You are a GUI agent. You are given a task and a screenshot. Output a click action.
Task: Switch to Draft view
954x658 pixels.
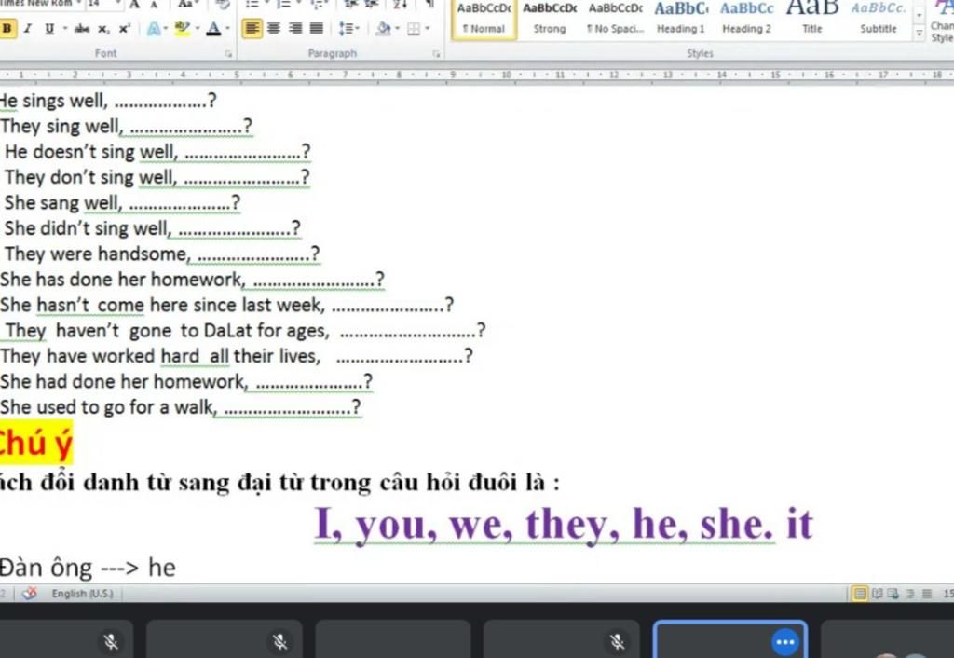(x=927, y=594)
